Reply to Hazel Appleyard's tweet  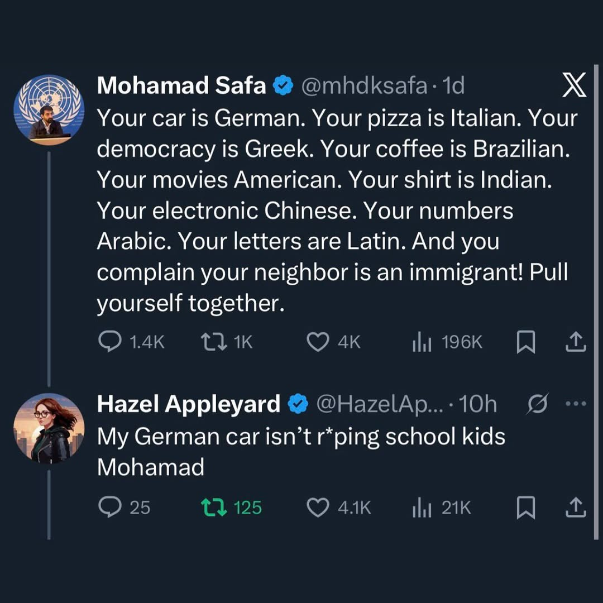click(107, 507)
